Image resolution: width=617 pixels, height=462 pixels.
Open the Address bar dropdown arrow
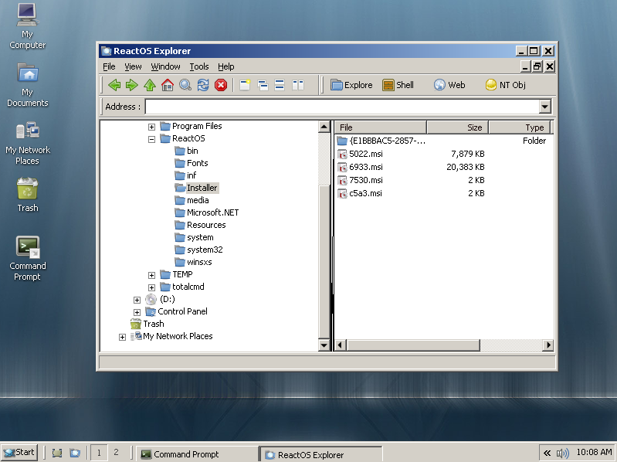tap(544, 107)
